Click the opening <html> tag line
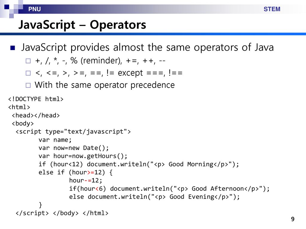The image size is (306, 229). 19,107
